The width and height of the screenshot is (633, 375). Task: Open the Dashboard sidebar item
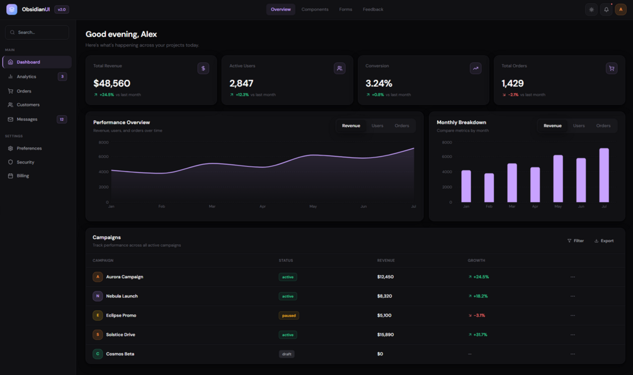click(x=37, y=62)
